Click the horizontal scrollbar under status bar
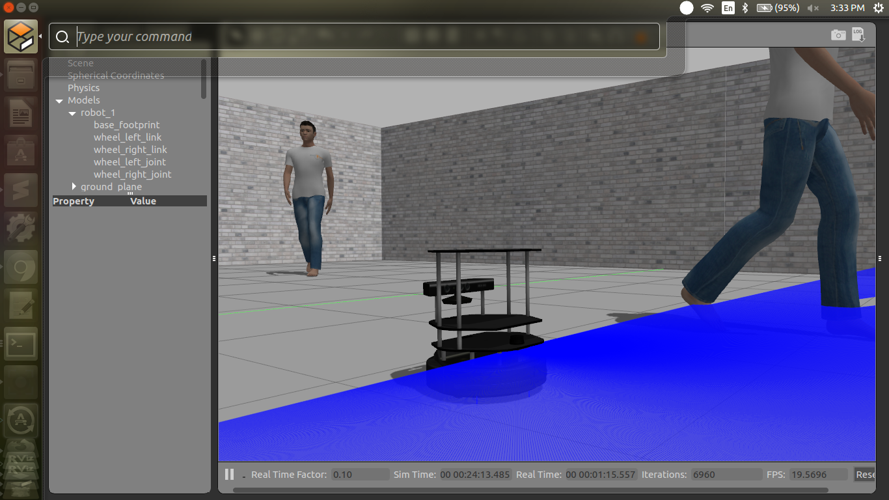The height and width of the screenshot is (500, 889). tap(530, 490)
